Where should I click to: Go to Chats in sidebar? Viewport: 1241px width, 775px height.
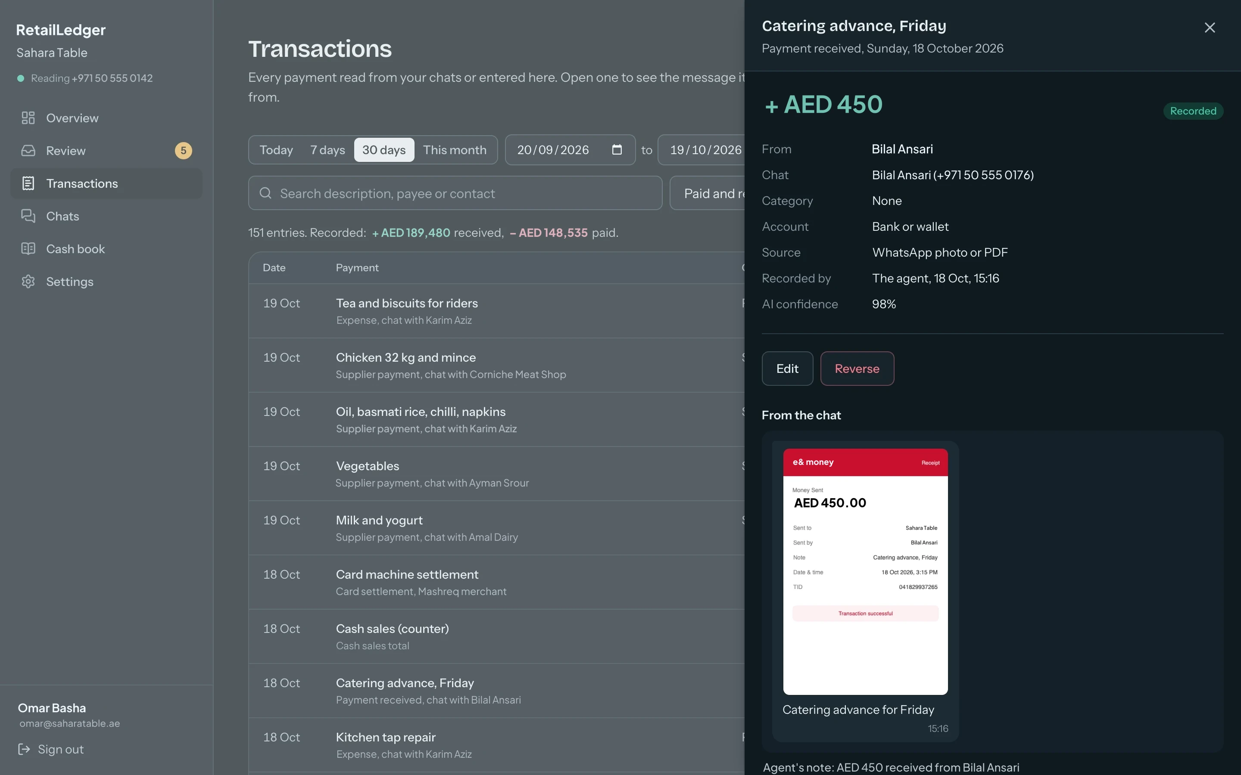click(x=106, y=216)
